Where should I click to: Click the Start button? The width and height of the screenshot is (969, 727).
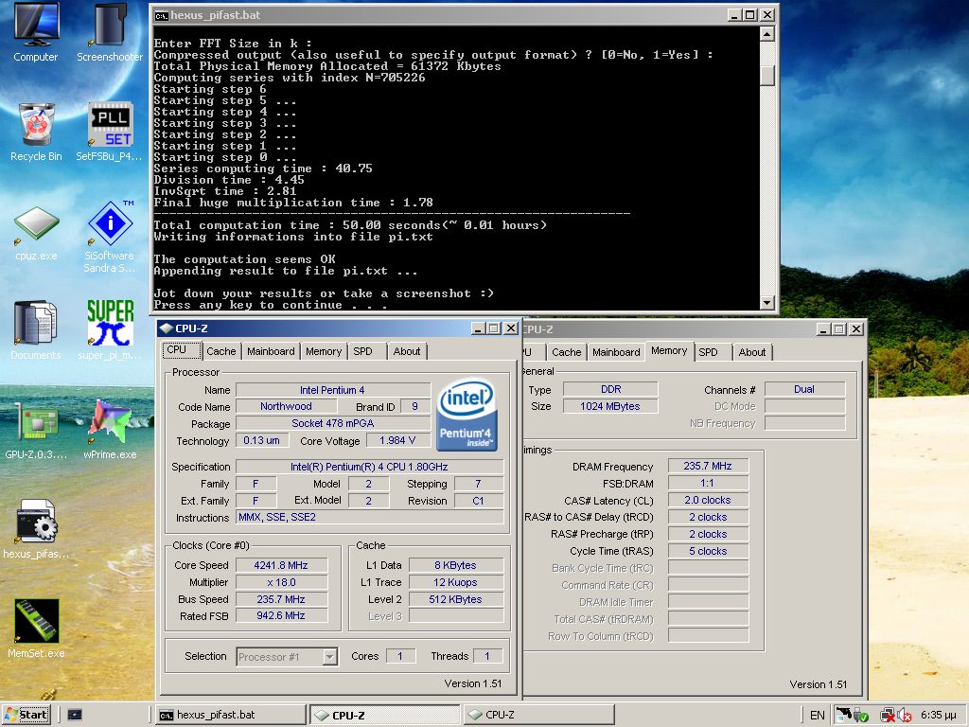coord(26,715)
